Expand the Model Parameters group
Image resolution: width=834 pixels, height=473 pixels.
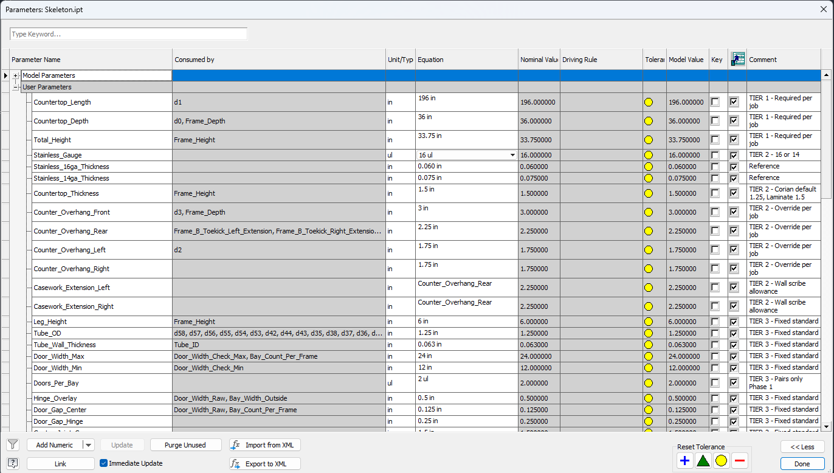point(16,75)
